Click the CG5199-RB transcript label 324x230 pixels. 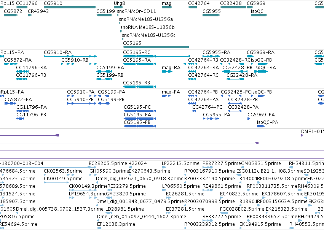(x=110, y=75)
